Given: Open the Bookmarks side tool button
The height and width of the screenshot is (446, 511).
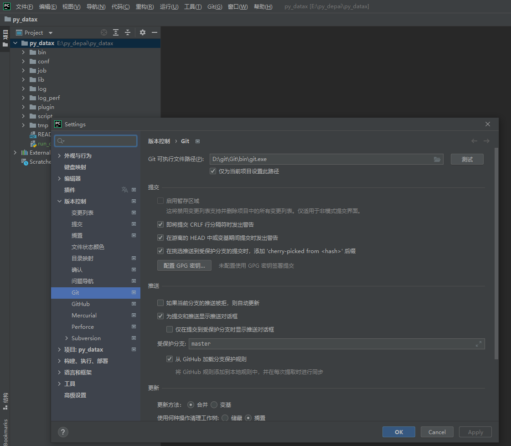Looking at the screenshot, I should click(x=5, y=432).
